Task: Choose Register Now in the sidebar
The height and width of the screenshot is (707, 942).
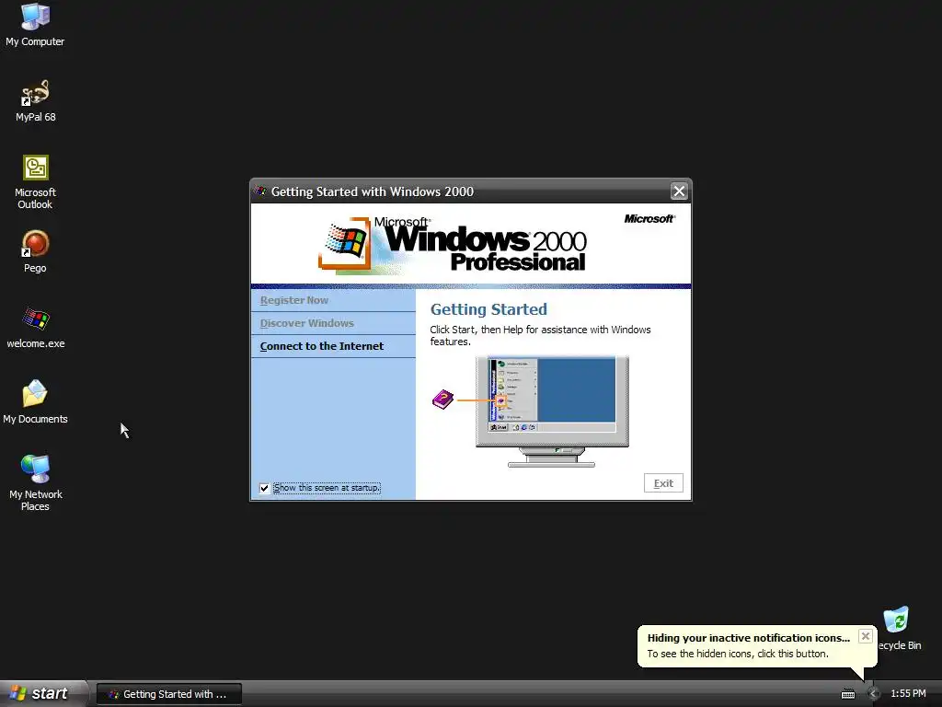Action: [x=333, y=300]
